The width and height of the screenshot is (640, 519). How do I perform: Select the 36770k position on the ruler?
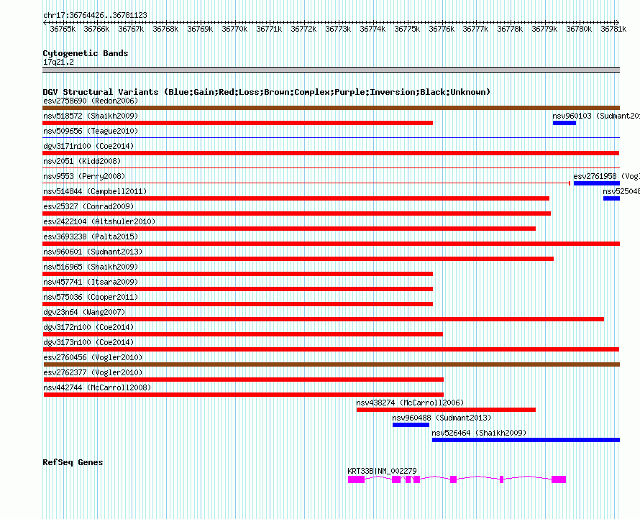point(234,29)
